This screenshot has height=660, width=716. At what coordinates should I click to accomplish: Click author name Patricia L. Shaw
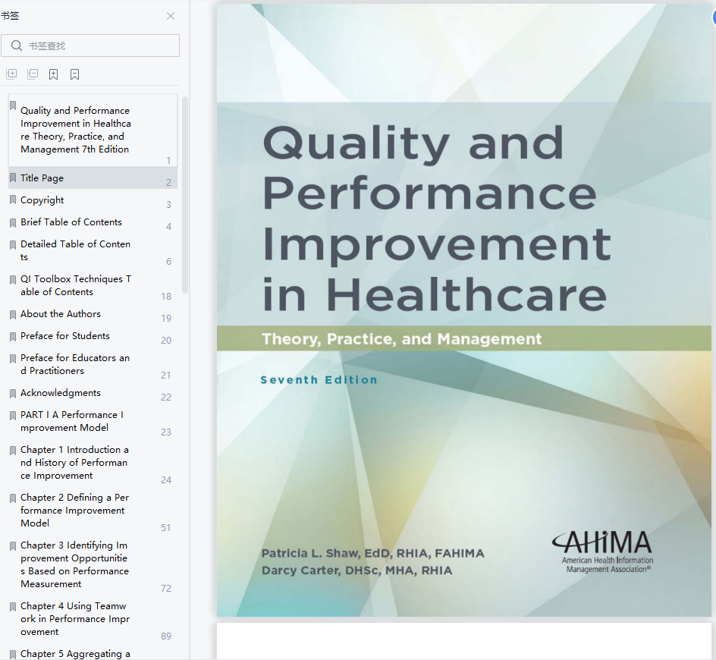372,553
